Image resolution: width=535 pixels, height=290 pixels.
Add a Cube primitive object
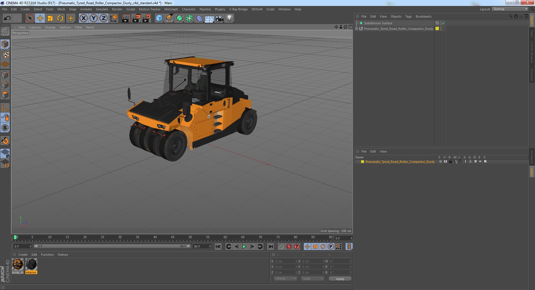coord(159,18)
